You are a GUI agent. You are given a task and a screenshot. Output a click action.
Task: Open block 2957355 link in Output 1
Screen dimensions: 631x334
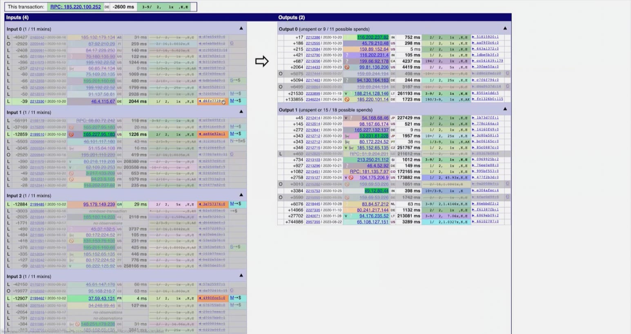pyautogui.click(x=313, y=222)
